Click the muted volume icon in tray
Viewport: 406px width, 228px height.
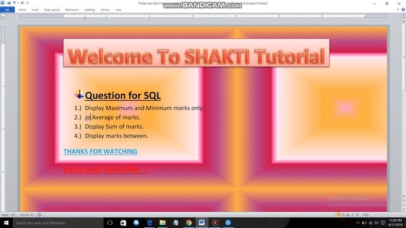point(377,223)
